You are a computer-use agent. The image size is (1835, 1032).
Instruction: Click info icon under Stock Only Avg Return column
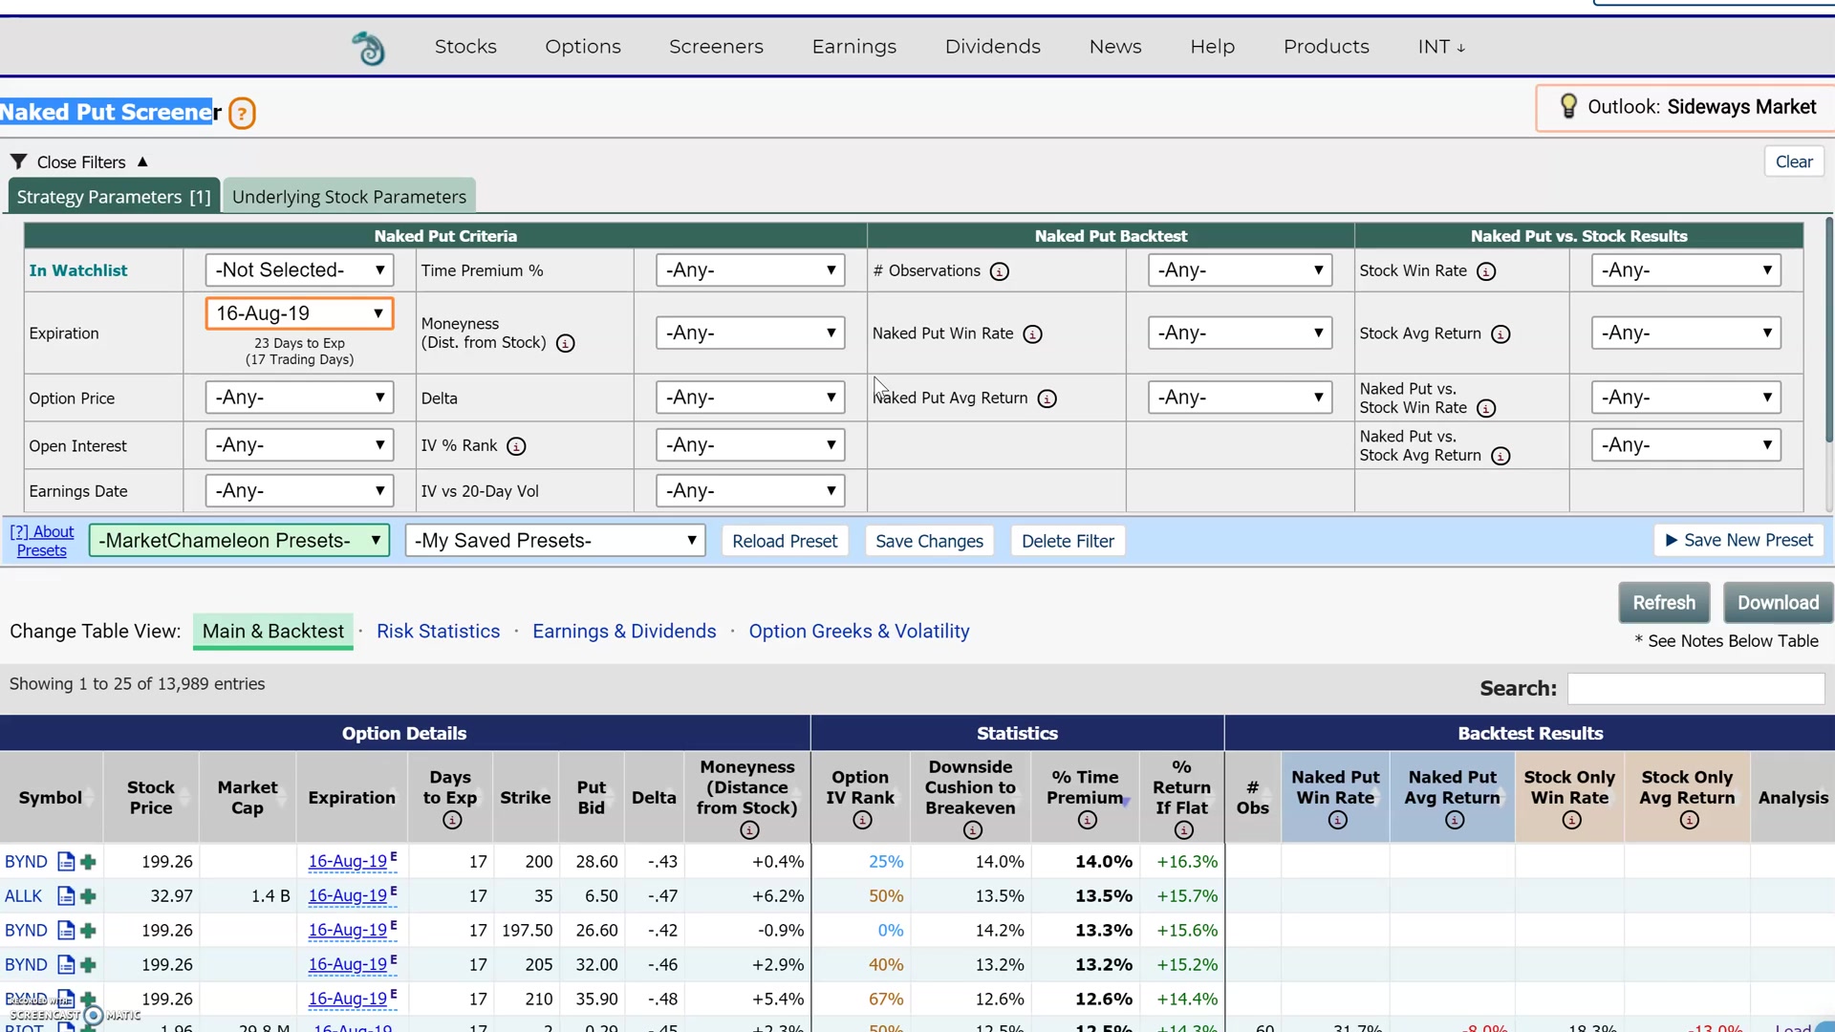tap(1689, 820)
